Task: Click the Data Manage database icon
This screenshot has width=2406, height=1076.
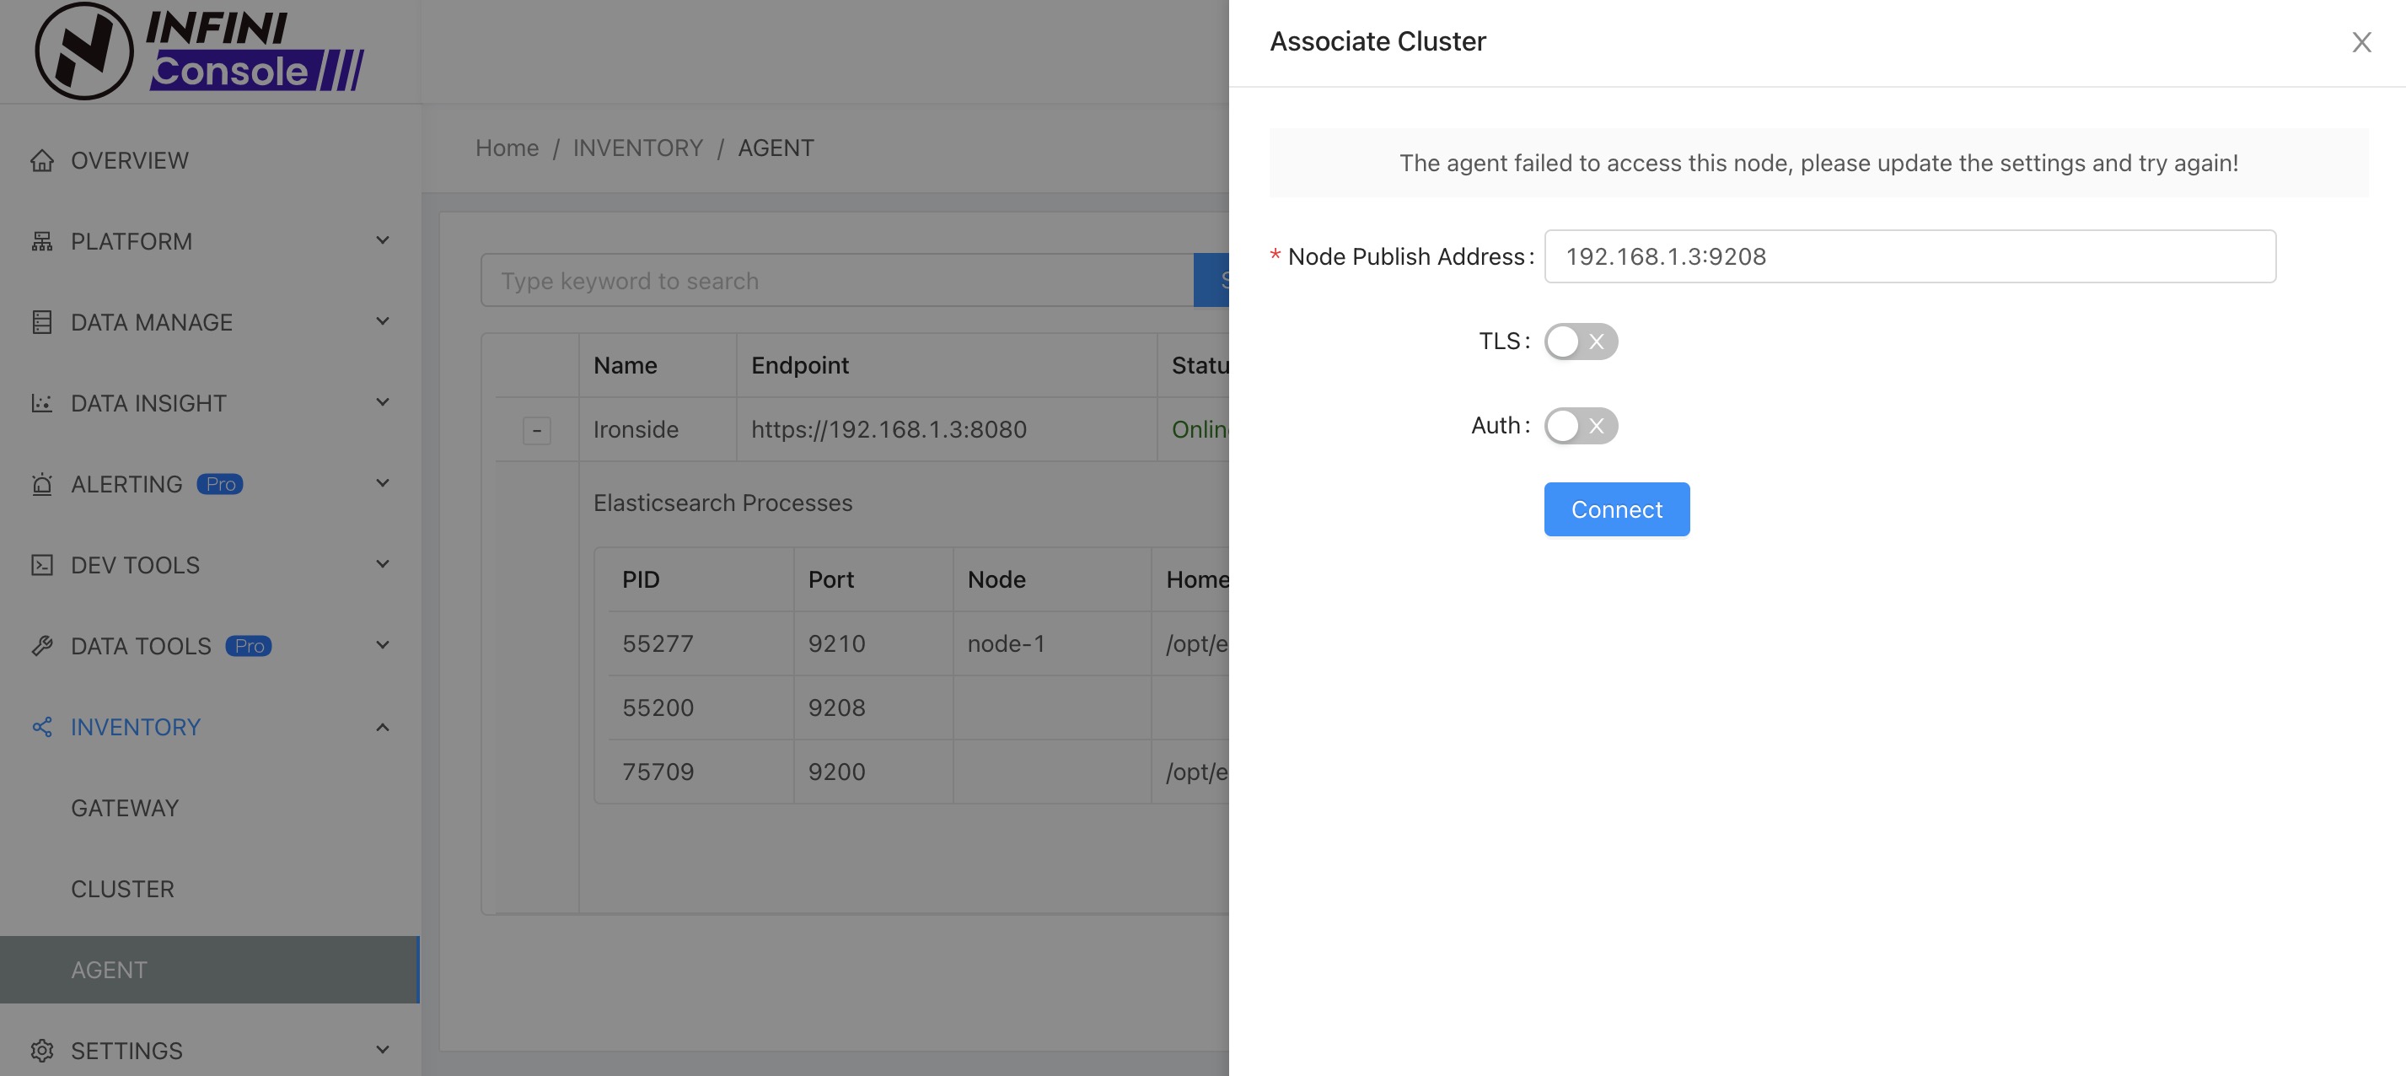Action: click(x=42, y=322)
